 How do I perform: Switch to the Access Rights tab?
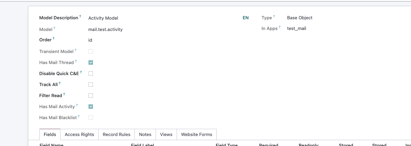(x=80, y=135)
